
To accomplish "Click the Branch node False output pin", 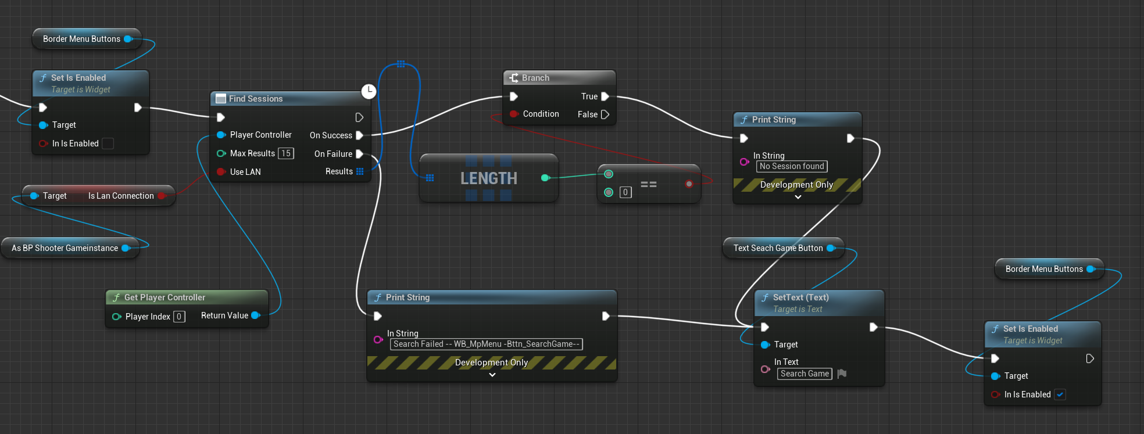I will pos(605,114).
